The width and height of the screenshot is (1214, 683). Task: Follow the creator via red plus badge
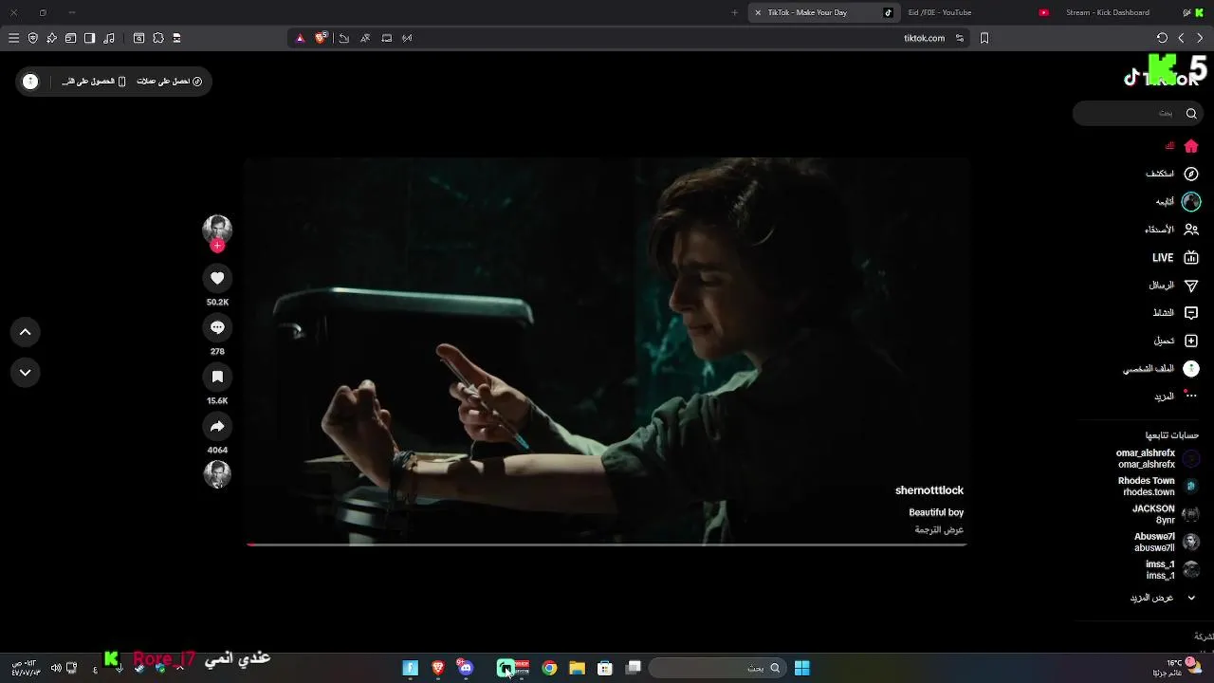coord(217,246)
